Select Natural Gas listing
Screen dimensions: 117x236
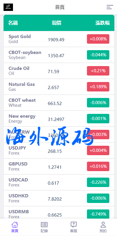59,87
